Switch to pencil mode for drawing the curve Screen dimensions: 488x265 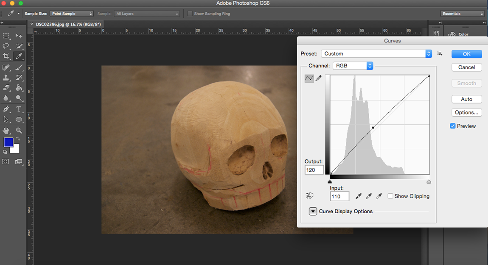[318, 78]
